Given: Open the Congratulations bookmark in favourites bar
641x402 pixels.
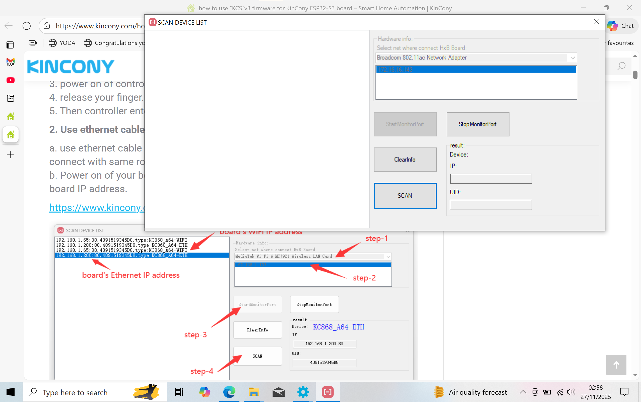Looking at the screenshot, I should 114,43.
